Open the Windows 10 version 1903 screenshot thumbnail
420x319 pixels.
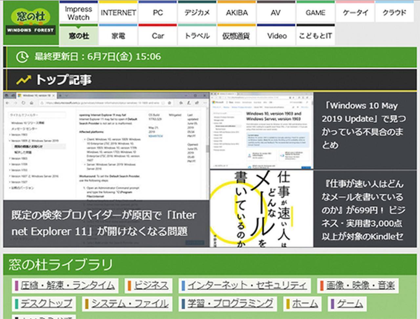tap(262, 131)
